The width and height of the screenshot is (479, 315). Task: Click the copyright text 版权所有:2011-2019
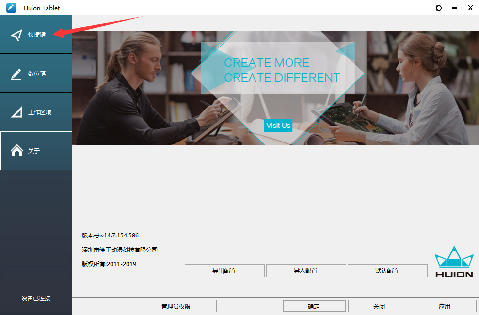tap(109, 264)
